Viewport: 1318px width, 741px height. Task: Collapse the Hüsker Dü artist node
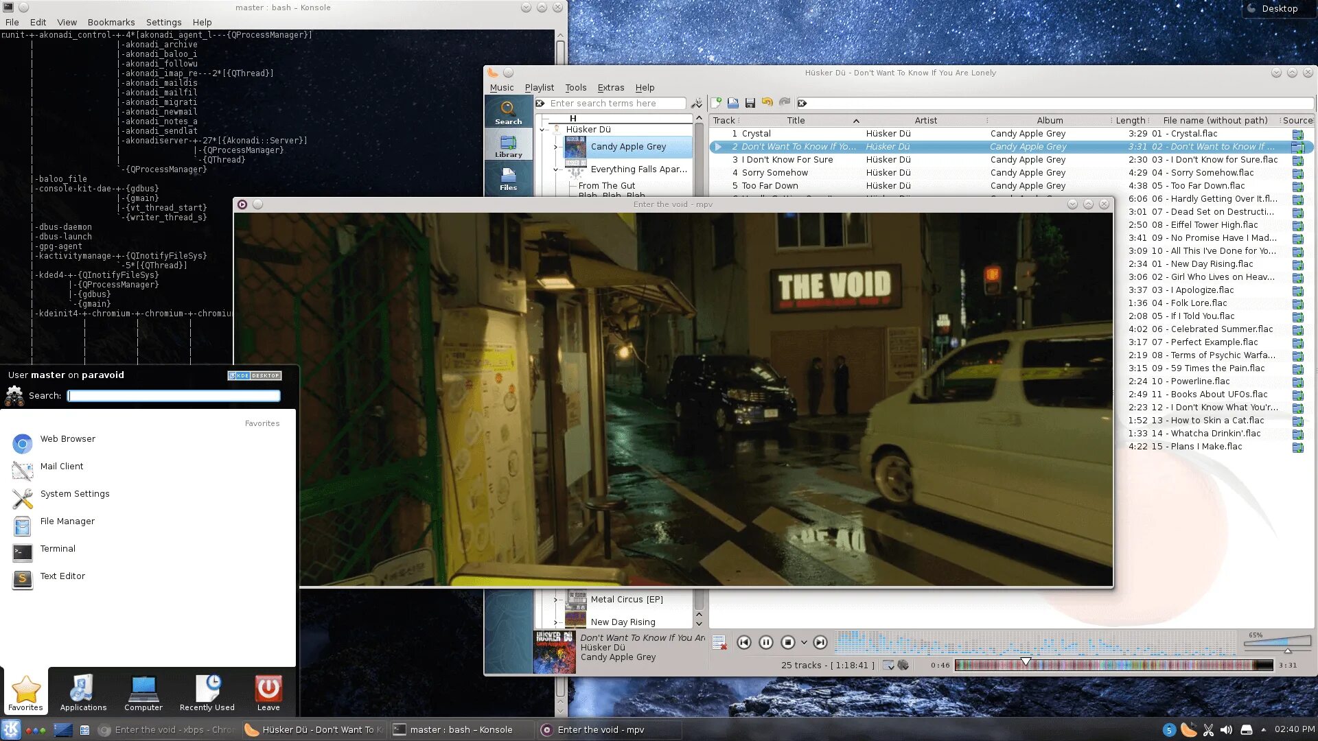click(x=542, y=130)
